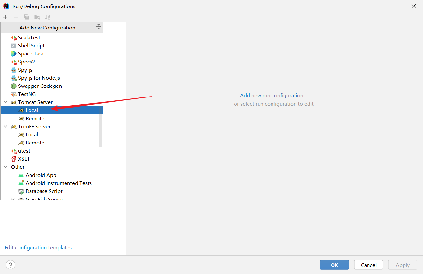
Task: Click the icon beside TomEE Local entry
Action: (21, 135)
